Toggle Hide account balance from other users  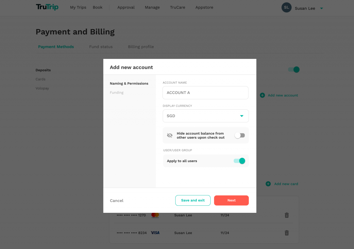[240, 135]
